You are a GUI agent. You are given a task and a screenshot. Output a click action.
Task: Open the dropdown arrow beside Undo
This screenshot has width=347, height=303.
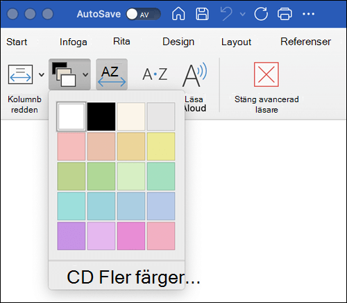(242, 14)
